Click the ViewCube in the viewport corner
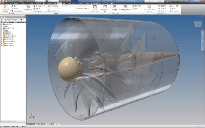205x128 pixels. (x=198, y=24)
